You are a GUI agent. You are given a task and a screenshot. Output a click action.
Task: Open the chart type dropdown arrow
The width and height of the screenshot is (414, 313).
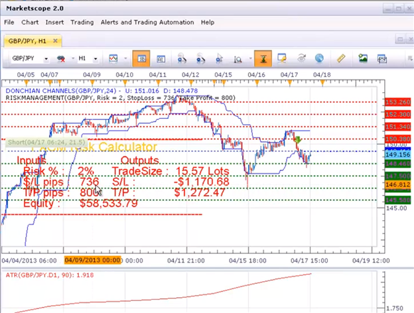click(125, 58)
